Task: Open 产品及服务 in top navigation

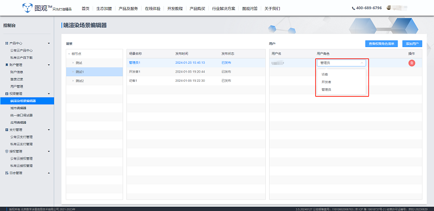Action: (128, 9)
